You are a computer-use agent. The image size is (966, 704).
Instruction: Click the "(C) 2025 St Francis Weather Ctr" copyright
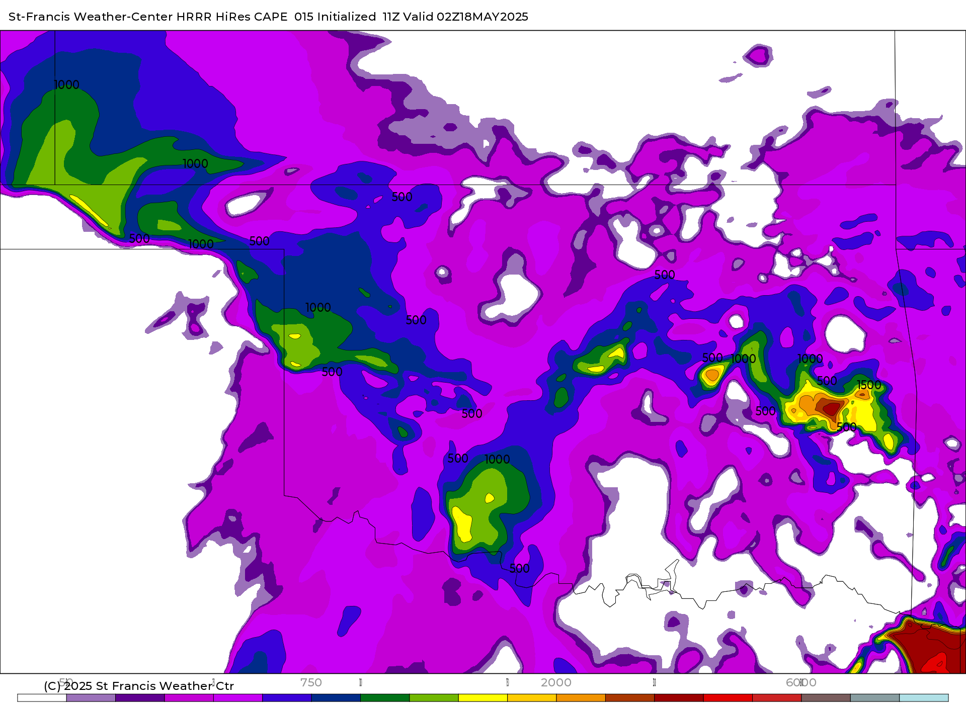pyautogui.click(x=139, y=686)
